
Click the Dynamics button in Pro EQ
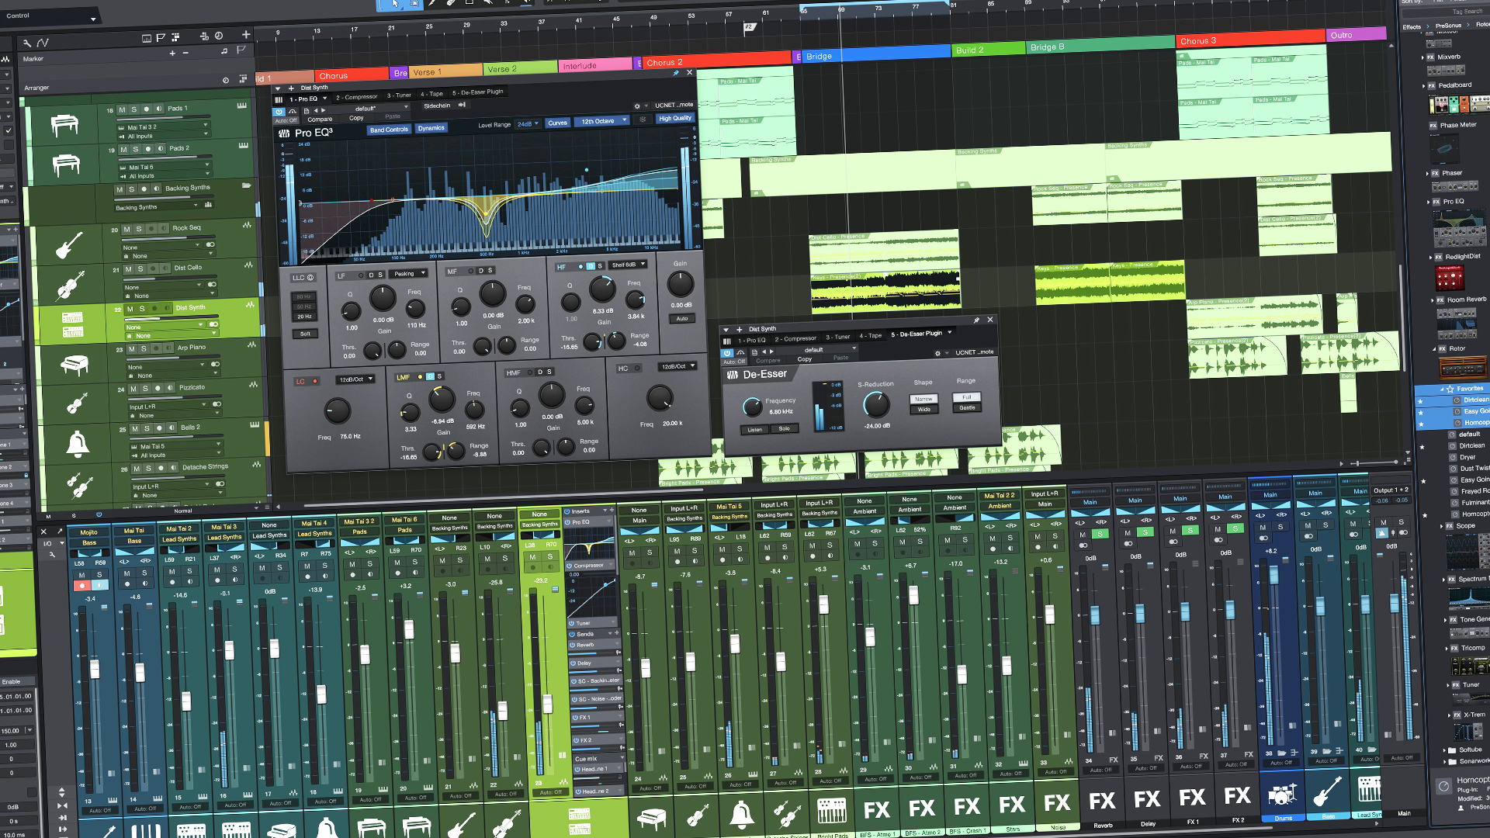pyautogui.click(x=431, y=128)
